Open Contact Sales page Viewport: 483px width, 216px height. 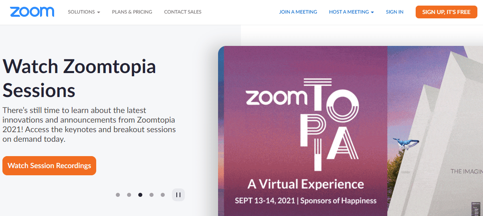pos(183,12)
